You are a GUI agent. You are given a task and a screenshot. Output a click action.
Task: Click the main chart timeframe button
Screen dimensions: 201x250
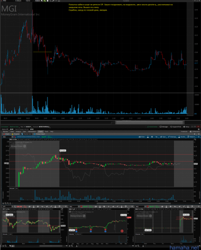click(x=157, y=137)
